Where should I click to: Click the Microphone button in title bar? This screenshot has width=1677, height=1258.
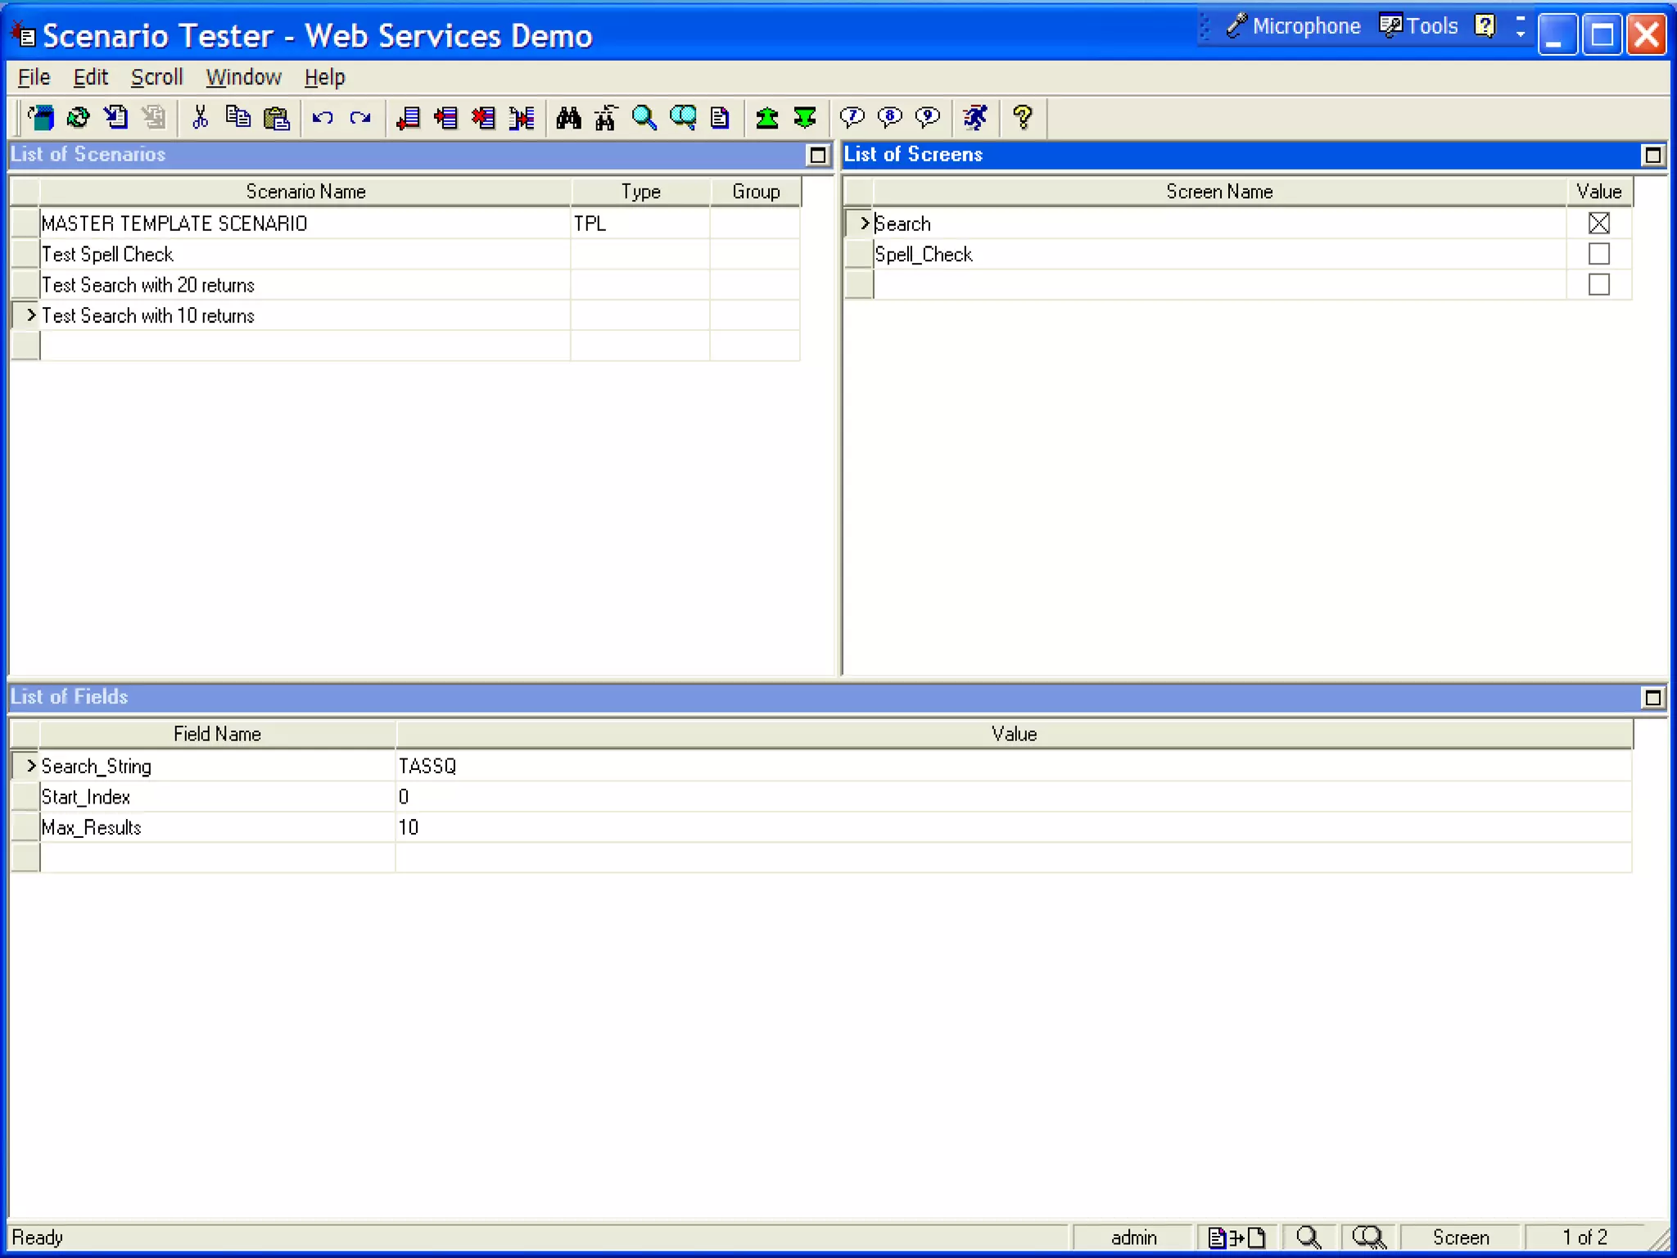[1294, 26]
